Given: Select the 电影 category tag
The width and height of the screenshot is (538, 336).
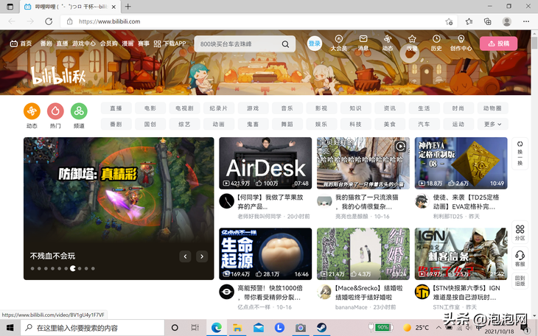Looking at the screenshot, I should pos(150,108).
